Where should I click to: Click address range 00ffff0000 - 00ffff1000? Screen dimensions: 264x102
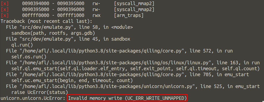[53, 16]
